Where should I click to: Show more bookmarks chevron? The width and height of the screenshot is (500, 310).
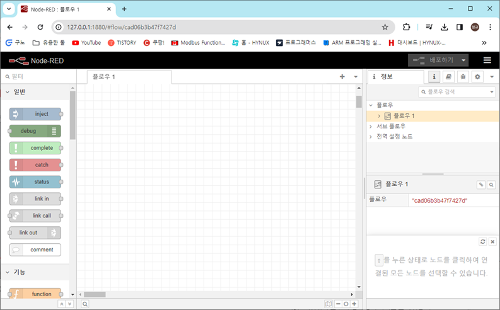(484, 43)
